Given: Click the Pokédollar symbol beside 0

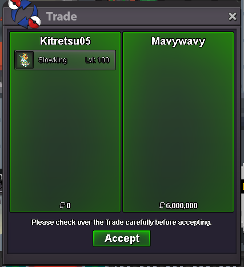Looking at the screenshot, I should [x=62, y=205].
